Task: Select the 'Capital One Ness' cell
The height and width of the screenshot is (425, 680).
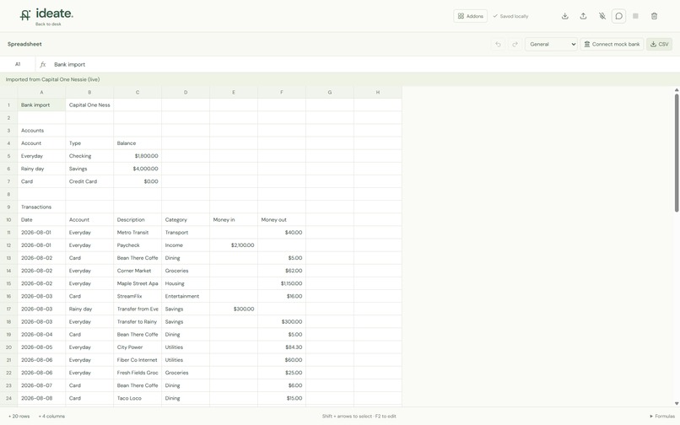Action: (89, 105)
